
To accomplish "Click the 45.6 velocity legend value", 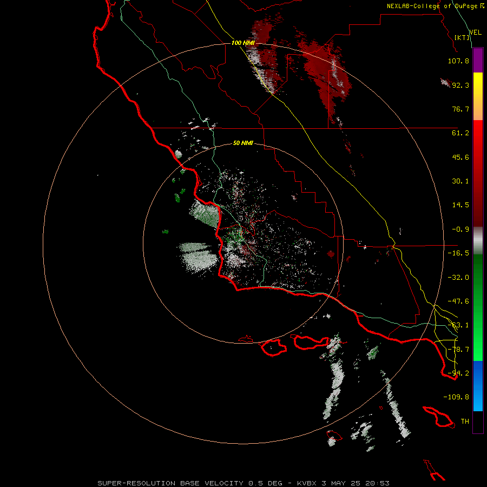I will [460, 157].
